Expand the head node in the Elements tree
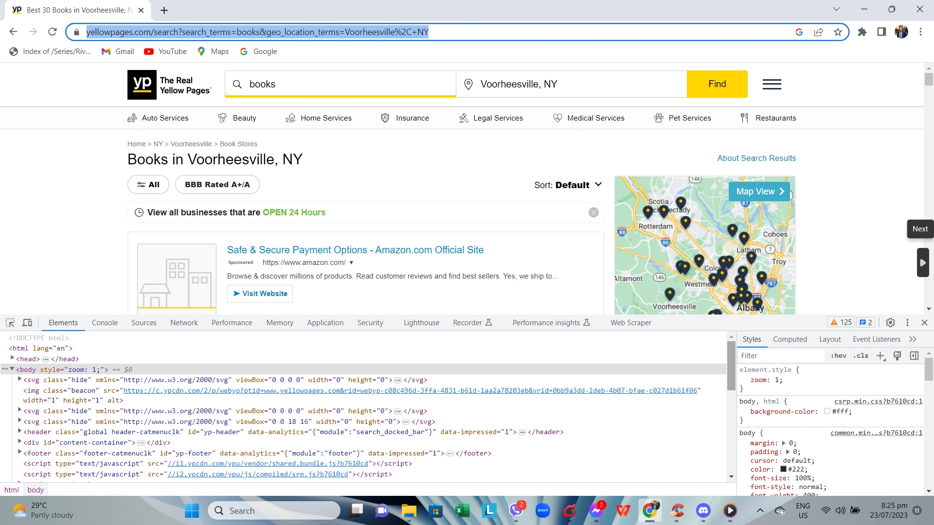The height and width of the screenshot is (525, 934). tap(12, 359)
